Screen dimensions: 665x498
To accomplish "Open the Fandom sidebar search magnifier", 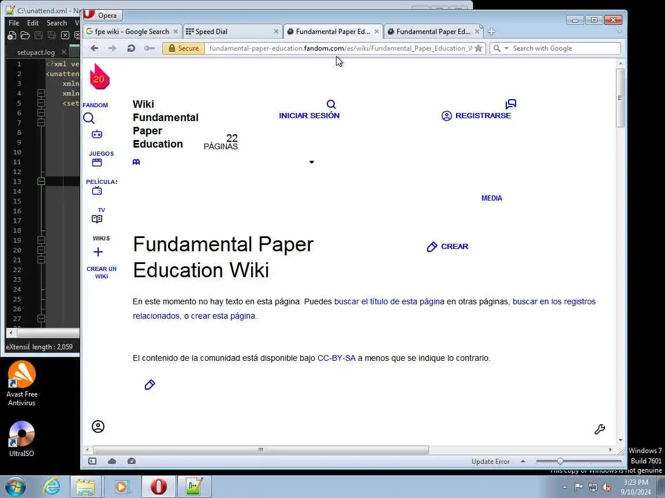I will coord(89,118).
